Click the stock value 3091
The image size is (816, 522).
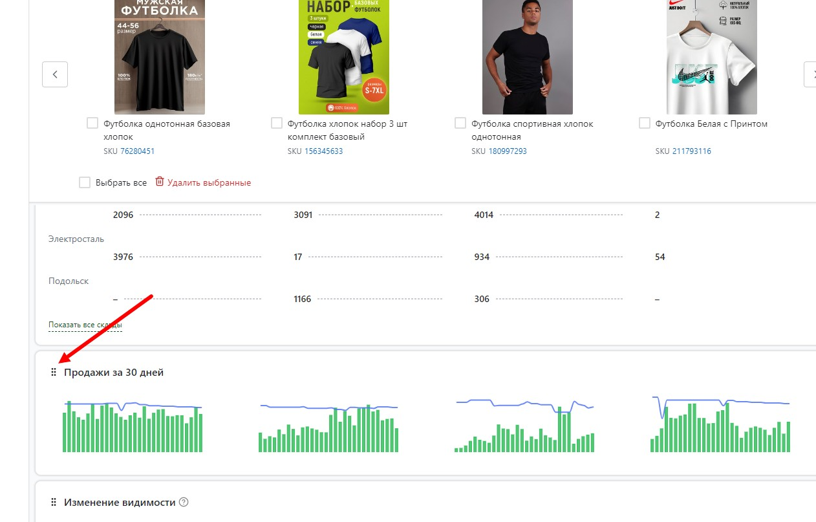303,215
